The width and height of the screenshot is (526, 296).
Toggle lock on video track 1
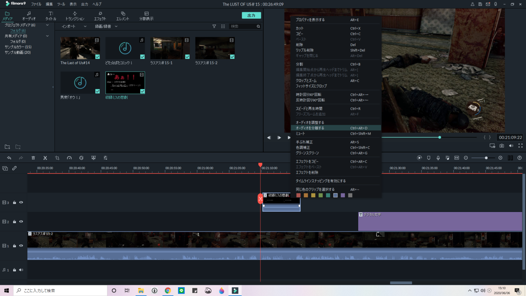coord(14,246)
